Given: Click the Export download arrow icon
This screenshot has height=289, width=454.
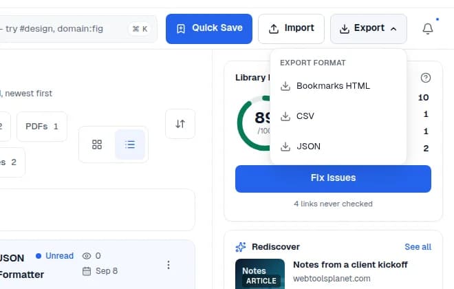Looking at the screenshot, I should coord(345,29).
